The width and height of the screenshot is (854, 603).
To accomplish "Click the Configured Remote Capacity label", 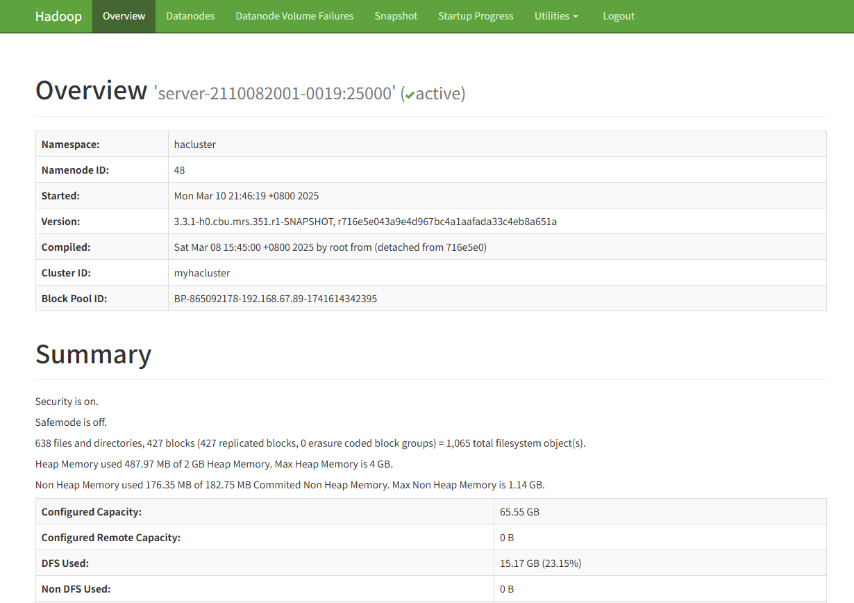I will (x=111, y=538).
